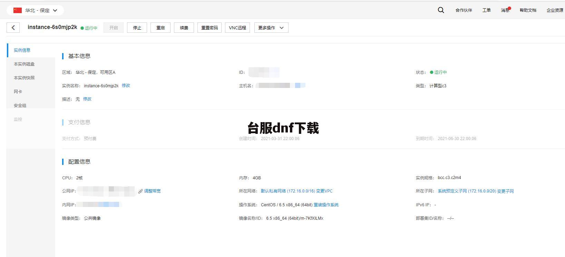Click the 变更VPC link
The width and height of the screenshot is (565, 257).
324,191
